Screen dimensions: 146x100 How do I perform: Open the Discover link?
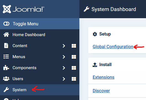[101, 91]
